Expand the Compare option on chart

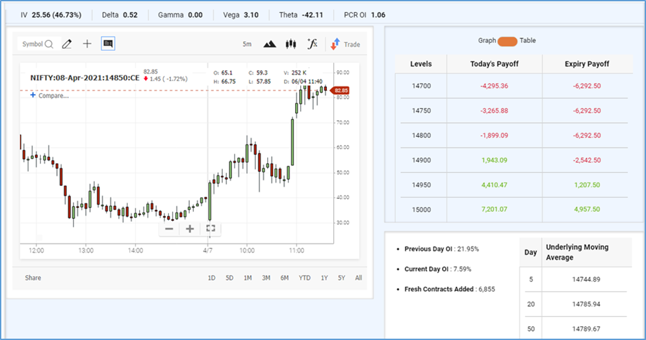click(49, 96)
